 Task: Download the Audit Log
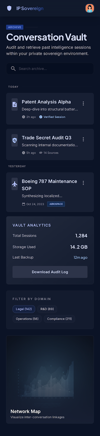50,272
